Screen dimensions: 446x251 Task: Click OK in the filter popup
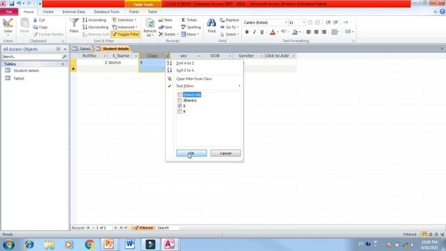coord(192,153)
